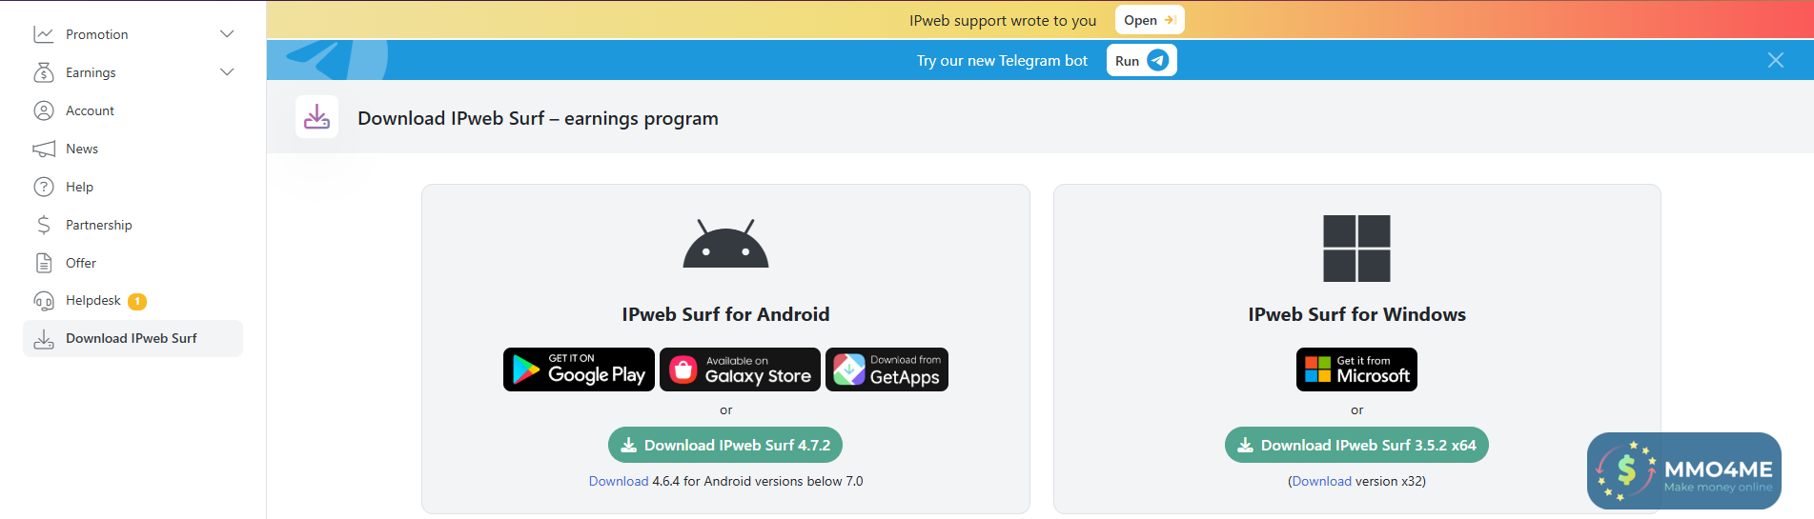The height and width of the screenshot is (519, 1814).
Task: Click the Telegram icon on Run button
Action: coord(1157,60)
